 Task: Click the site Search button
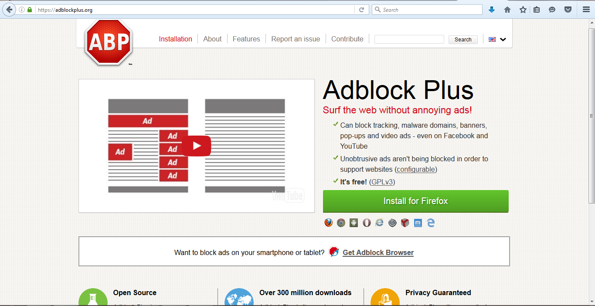click(x=463, y=39)
